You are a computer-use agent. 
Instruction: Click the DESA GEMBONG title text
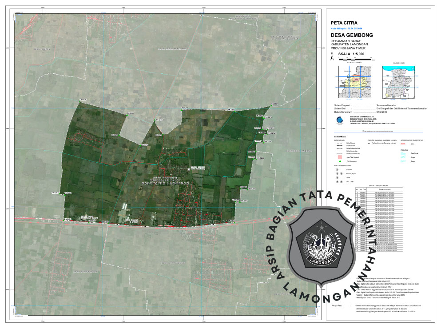[x=352, y=35]
